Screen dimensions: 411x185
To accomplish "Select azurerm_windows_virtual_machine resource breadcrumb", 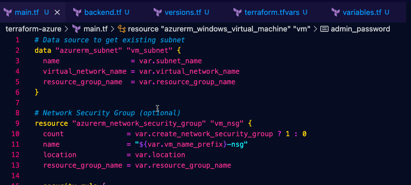I will [219, 29].
